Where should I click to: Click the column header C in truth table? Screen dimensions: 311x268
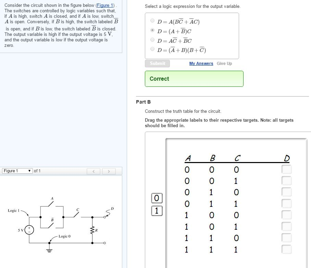pos(237,158)
